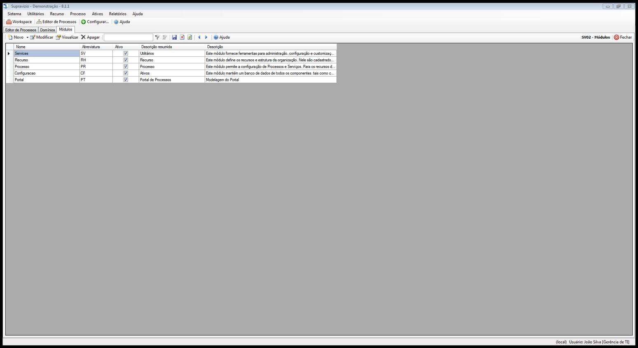638x348 pixels.
Task: Click the RH abbreviation cell
Action: (96, 60)
